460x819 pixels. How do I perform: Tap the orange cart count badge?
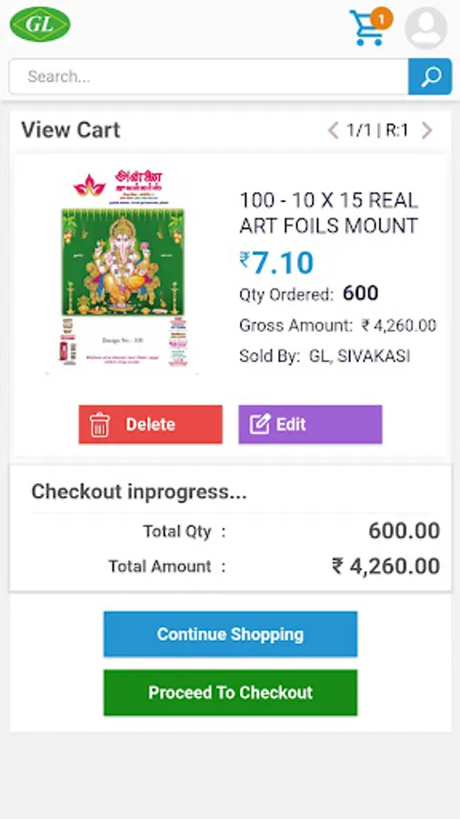(x=381, y=20)
